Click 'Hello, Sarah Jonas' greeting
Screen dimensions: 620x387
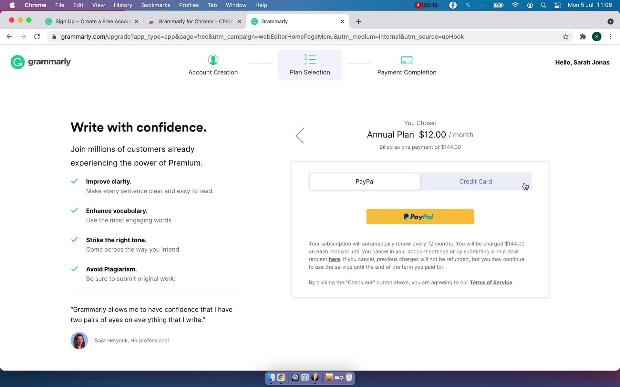[x=582, y=63]
